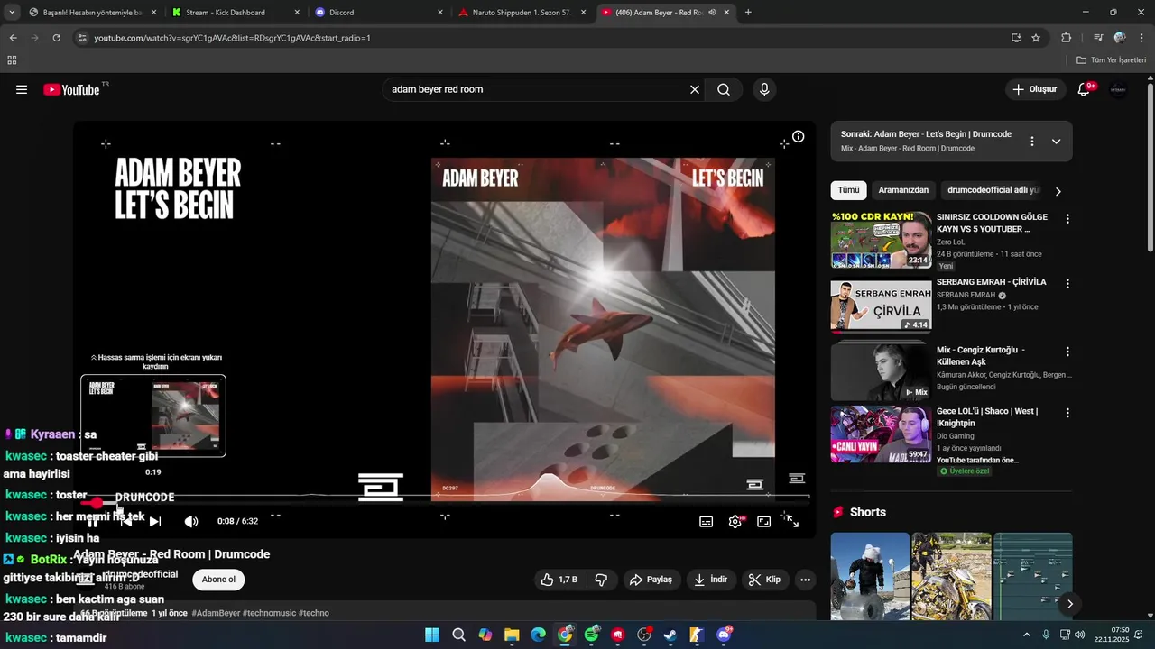Open Windows Start menu

coord(432,635)
